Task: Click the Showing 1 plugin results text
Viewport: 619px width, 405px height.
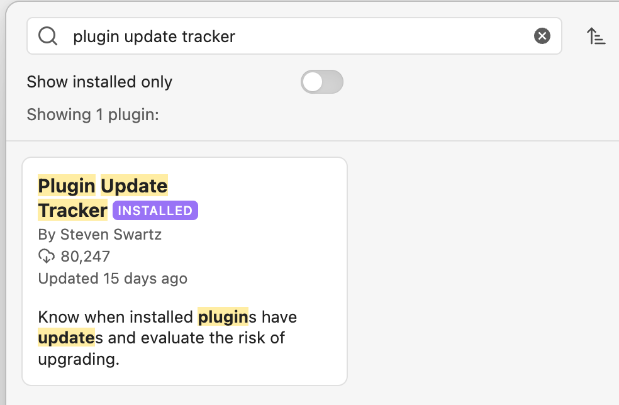Action: click(x=93, y=114)
